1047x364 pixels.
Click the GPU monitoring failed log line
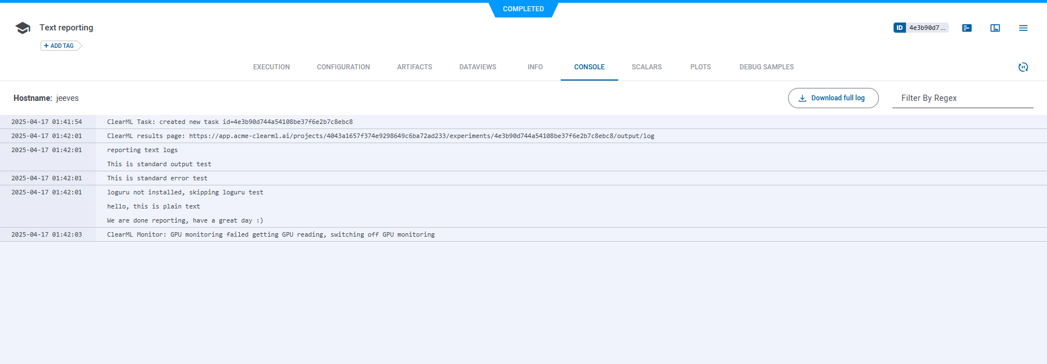pyautogui.click(x=271, y=234)
